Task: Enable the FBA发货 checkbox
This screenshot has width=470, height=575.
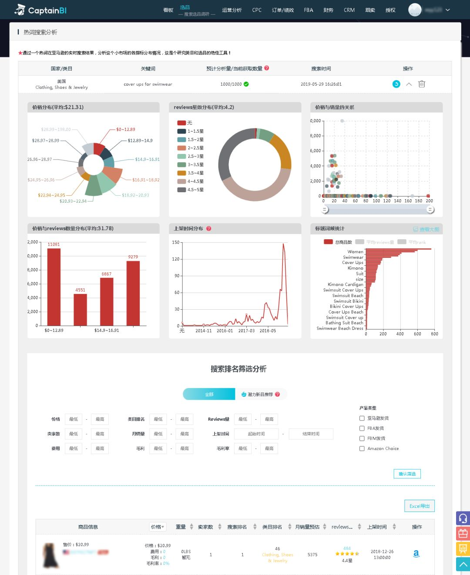Action: (x=362, y=428)
